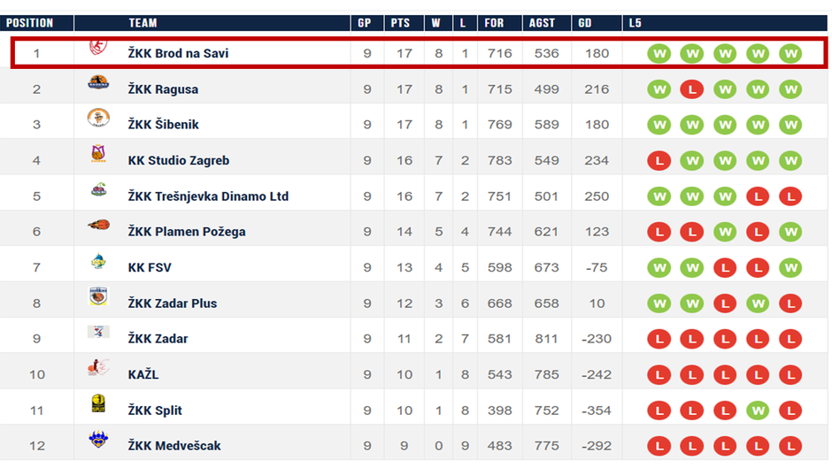The image size is (832, 468).
Task: Open the KAŽL team link
Action: (143, 374)
